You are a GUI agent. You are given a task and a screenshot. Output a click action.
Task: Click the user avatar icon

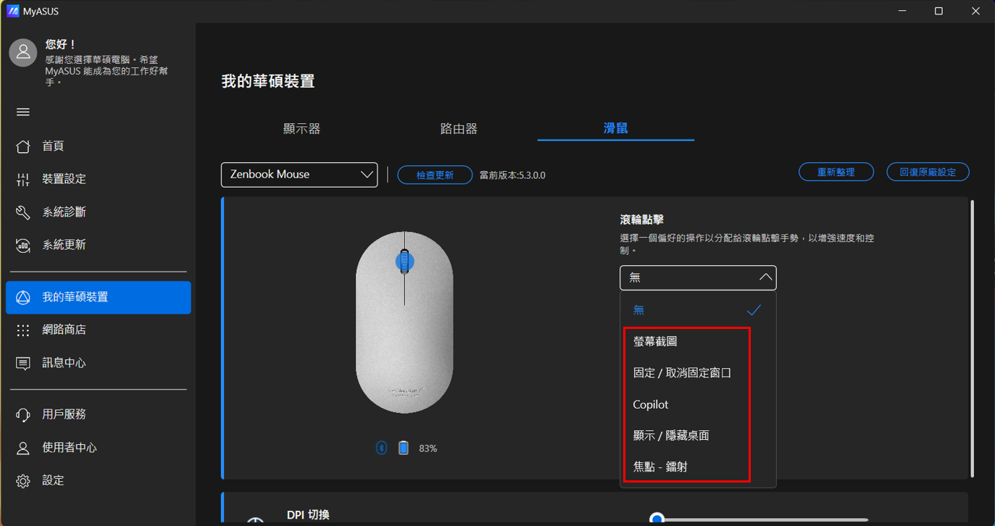pos(23,53)
